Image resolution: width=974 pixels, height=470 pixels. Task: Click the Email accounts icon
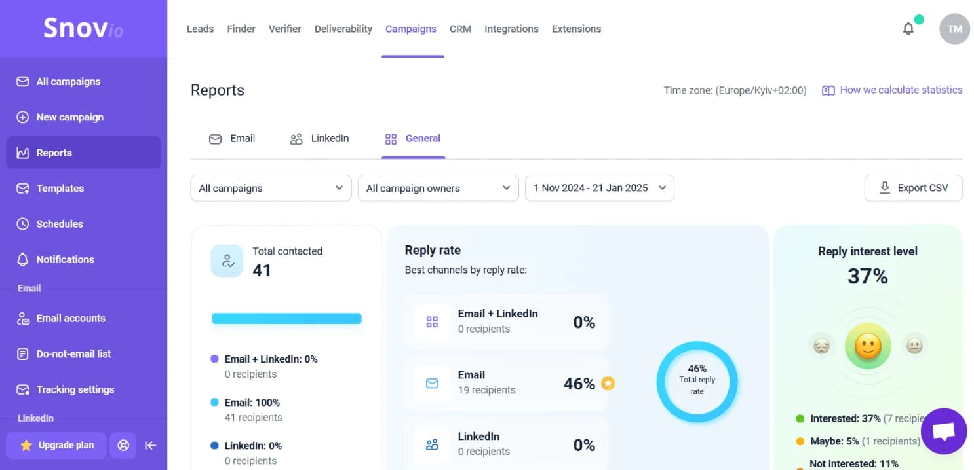coord(23,319)
